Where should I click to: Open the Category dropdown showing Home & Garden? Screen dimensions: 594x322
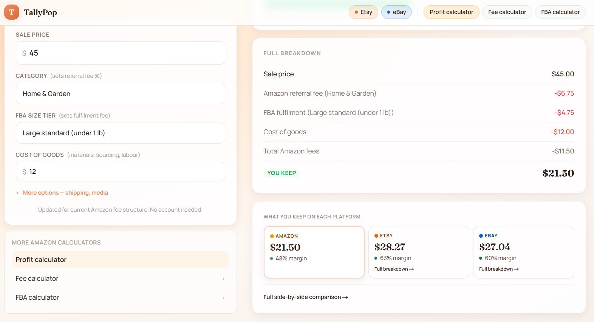[121, 94]
